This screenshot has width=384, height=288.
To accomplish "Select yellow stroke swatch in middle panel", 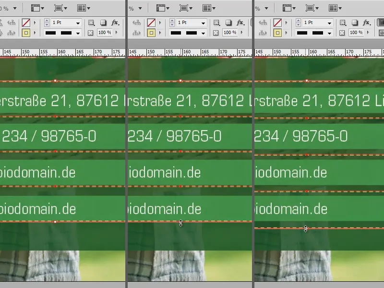I will point(151,33).
